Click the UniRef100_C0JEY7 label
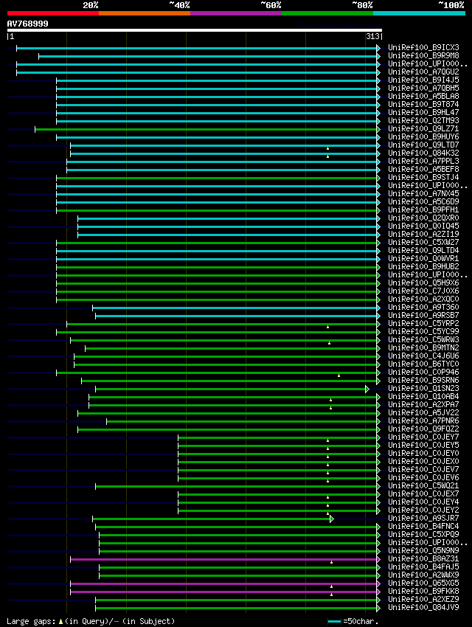 click(x=423, y=437)
